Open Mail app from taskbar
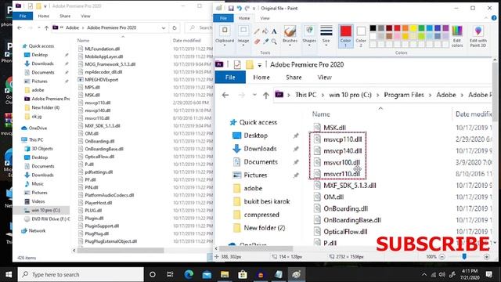Screen dimensions: 501x282 coord(207,274)
